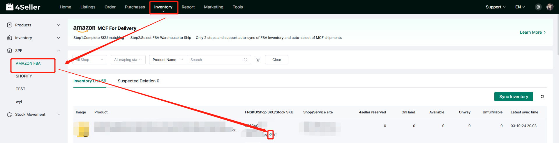Open the Listings menu
Screen dimensions: 559x143
coord(88,7)
